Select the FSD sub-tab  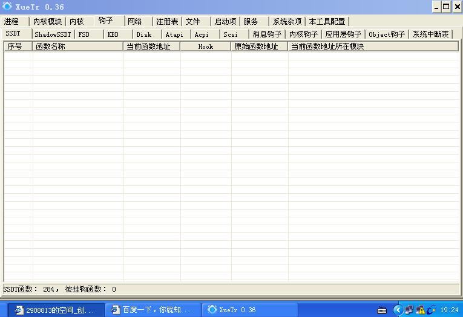click(84, 34)
